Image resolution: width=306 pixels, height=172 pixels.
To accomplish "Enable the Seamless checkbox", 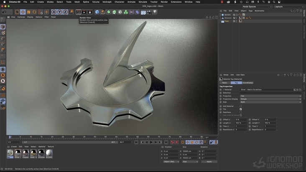I will pyautogui.click(x=241, y=112).
